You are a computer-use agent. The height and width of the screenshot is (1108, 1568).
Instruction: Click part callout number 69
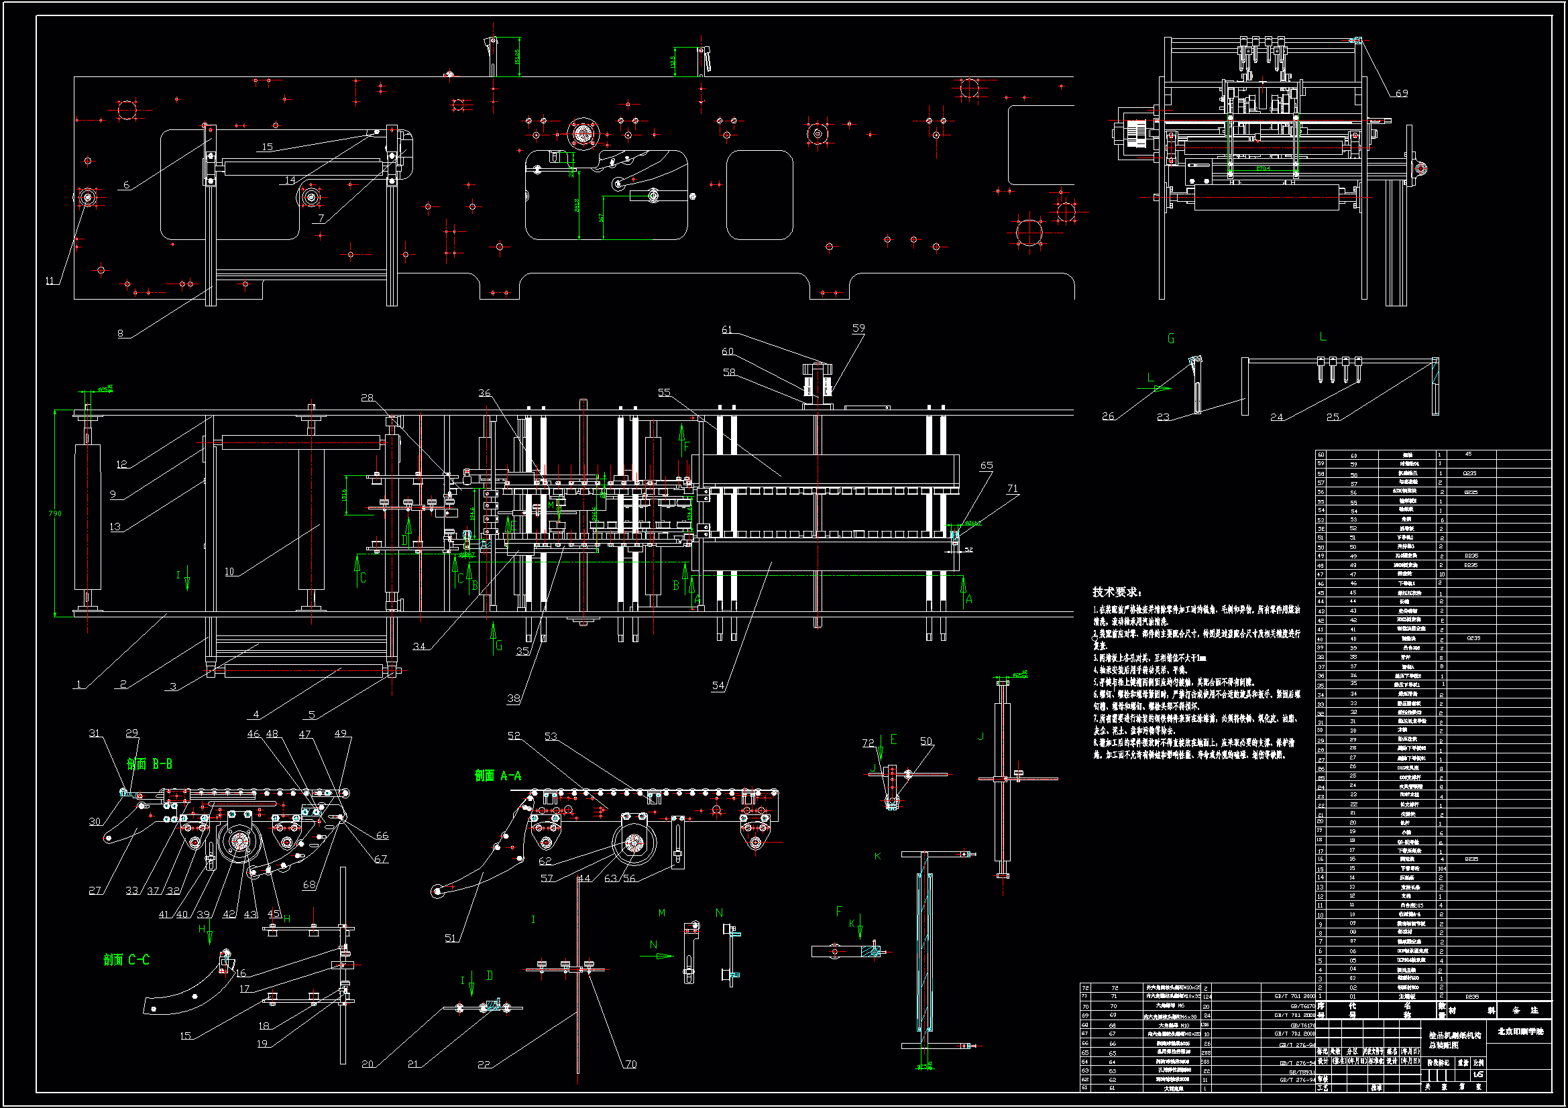(1401, 93)
